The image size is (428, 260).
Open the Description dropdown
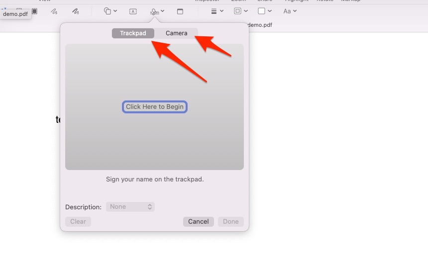tap(130, 207)
